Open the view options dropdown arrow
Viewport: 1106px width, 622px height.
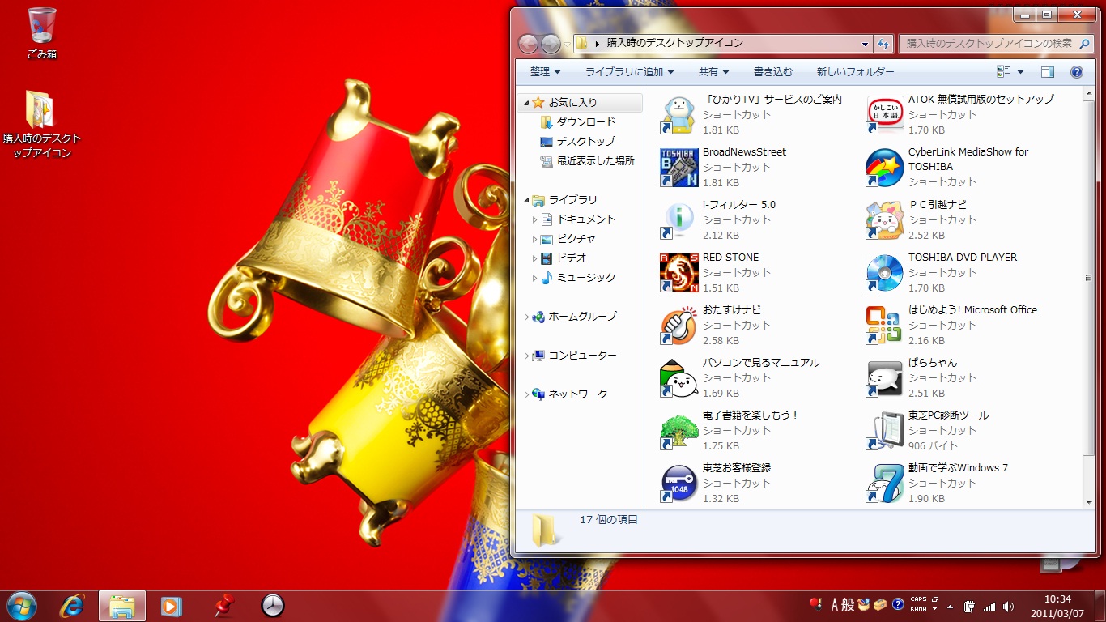point(1020,72)
